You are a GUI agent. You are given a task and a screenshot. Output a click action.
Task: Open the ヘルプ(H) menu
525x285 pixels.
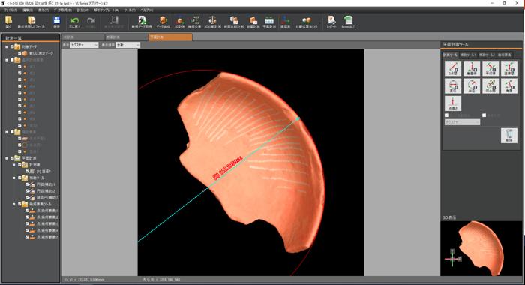click(x=147, y=10)
